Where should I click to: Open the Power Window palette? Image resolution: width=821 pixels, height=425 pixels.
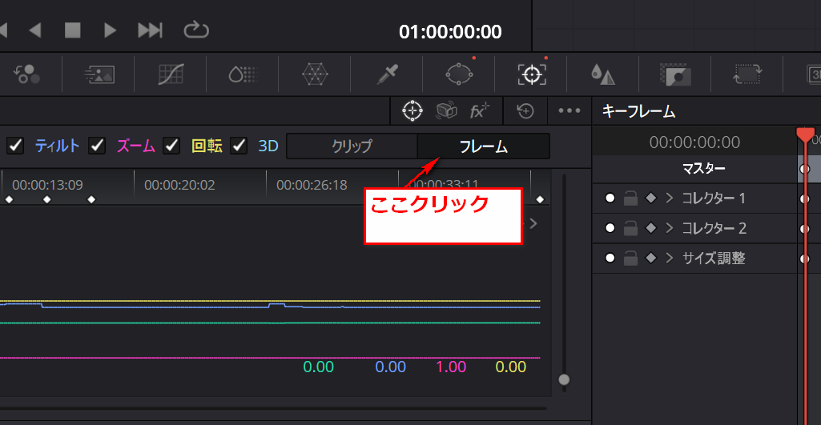[460, 74]
